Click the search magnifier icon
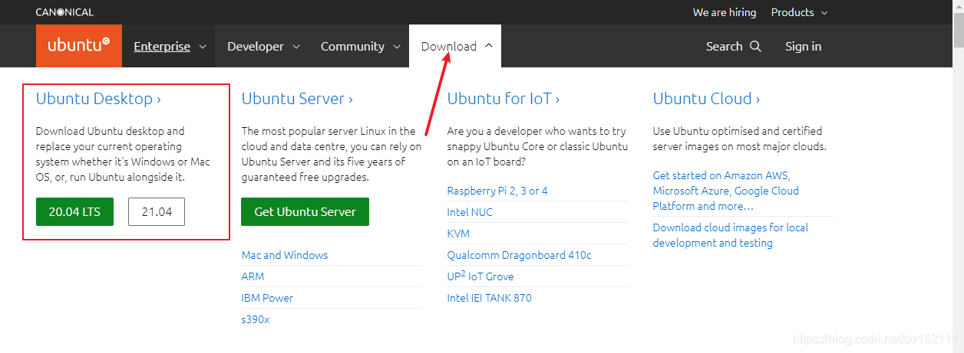964x353 pixels. click(755, 46)
